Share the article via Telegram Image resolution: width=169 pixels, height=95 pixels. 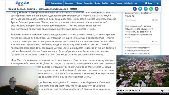(x=145, y=9)
